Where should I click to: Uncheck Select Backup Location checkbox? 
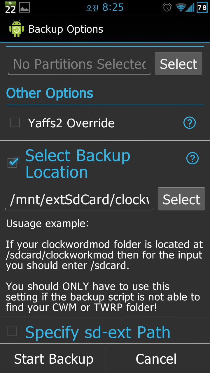tap(13, 162)
